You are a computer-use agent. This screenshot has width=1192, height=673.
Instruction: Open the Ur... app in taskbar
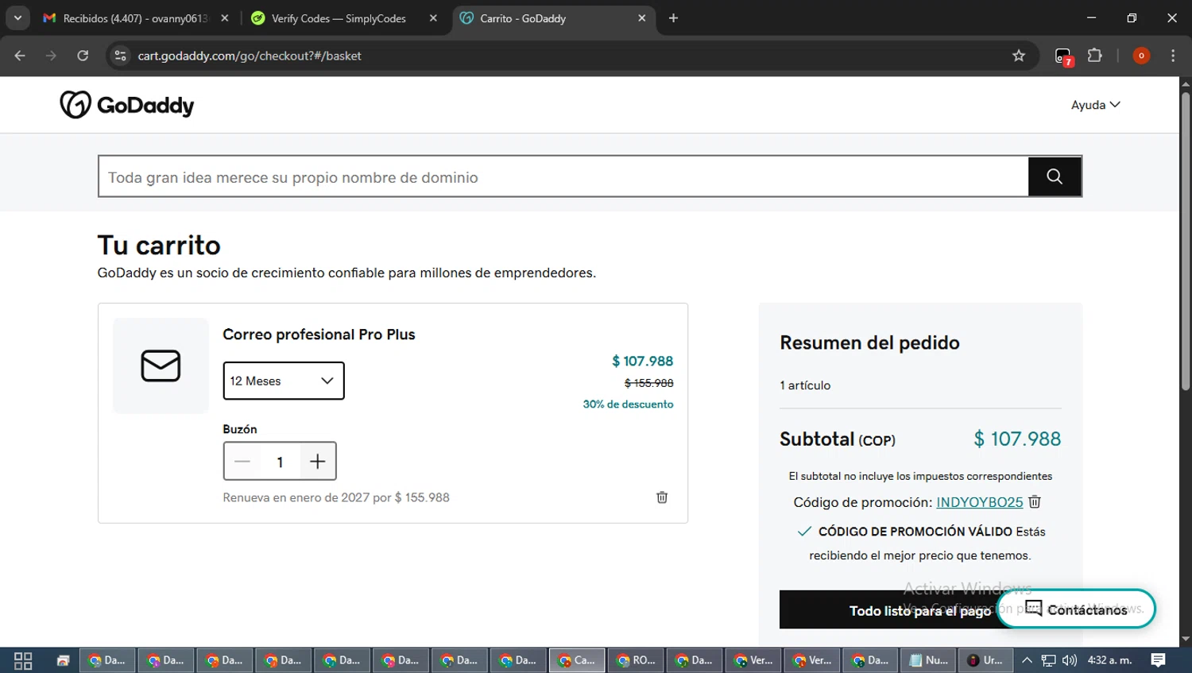point(985,660)
